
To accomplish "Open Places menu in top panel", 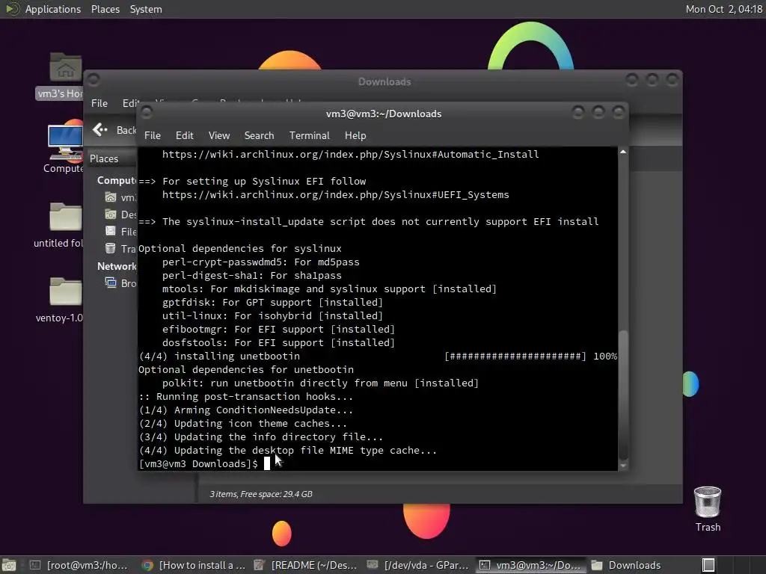I will [x=105, y=9].
